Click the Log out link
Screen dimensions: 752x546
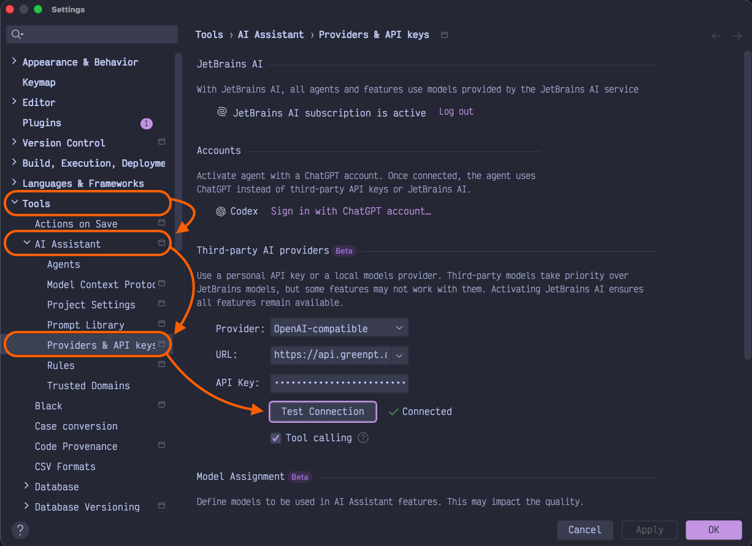pyautogui.click(x=456, y=112)
